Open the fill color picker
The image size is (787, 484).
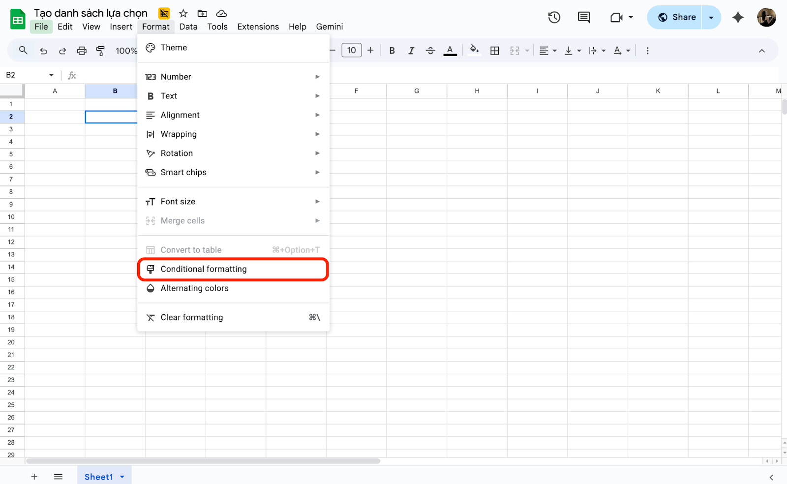tap(474, 50)
